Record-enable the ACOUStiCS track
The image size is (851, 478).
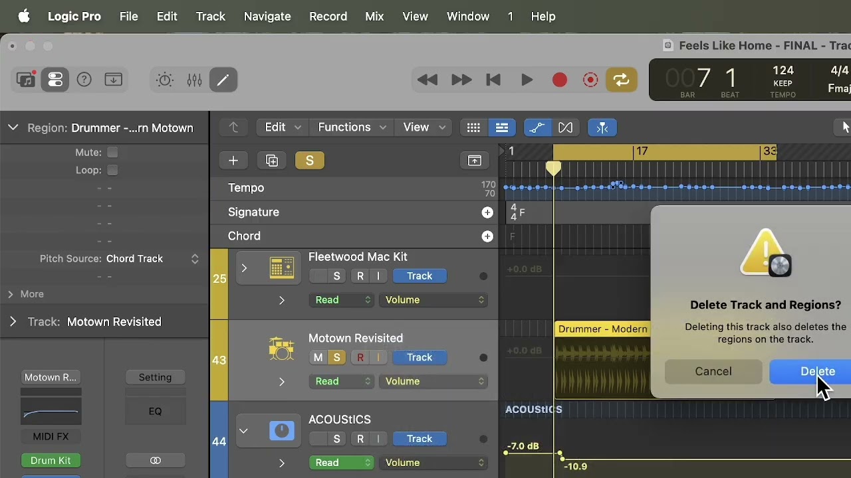(x=360, y=439)
